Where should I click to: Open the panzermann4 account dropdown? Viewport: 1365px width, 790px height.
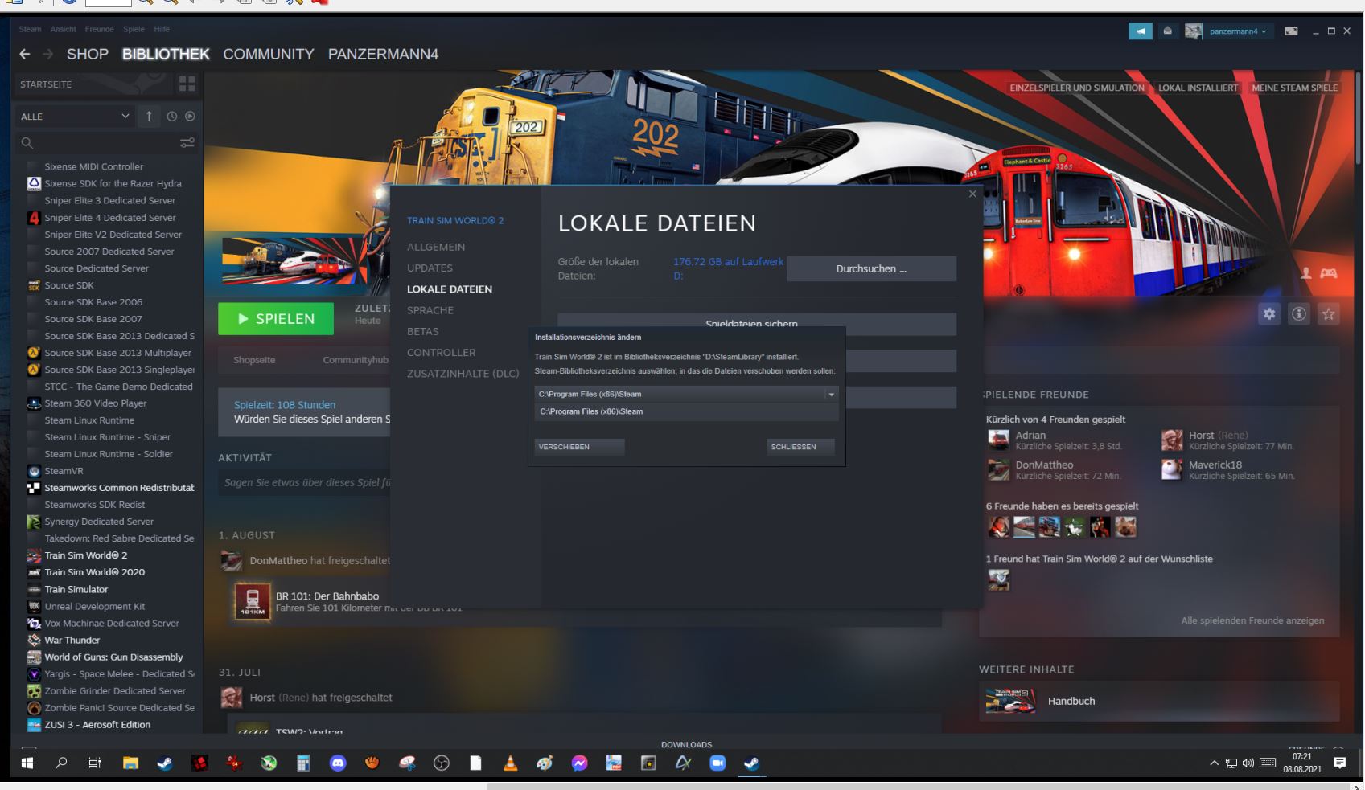(x=1238, y=31)
